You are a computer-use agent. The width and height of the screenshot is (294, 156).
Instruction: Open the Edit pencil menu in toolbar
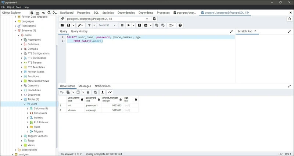[x=81, y=25]
